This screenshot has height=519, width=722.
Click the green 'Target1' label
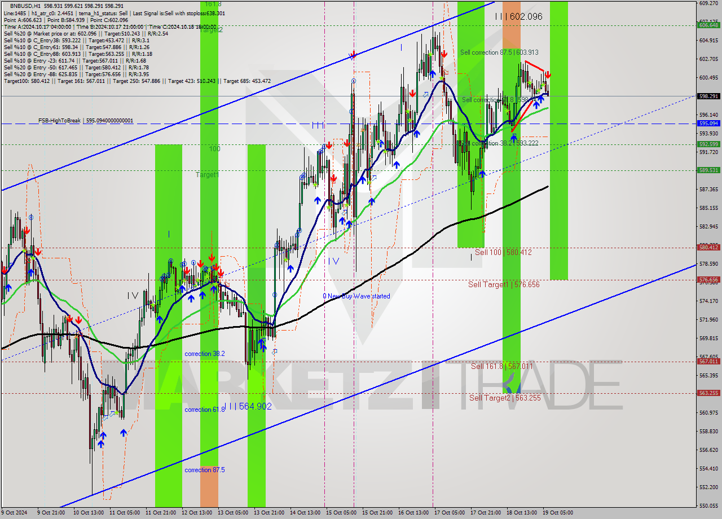[x=207, y=175]
